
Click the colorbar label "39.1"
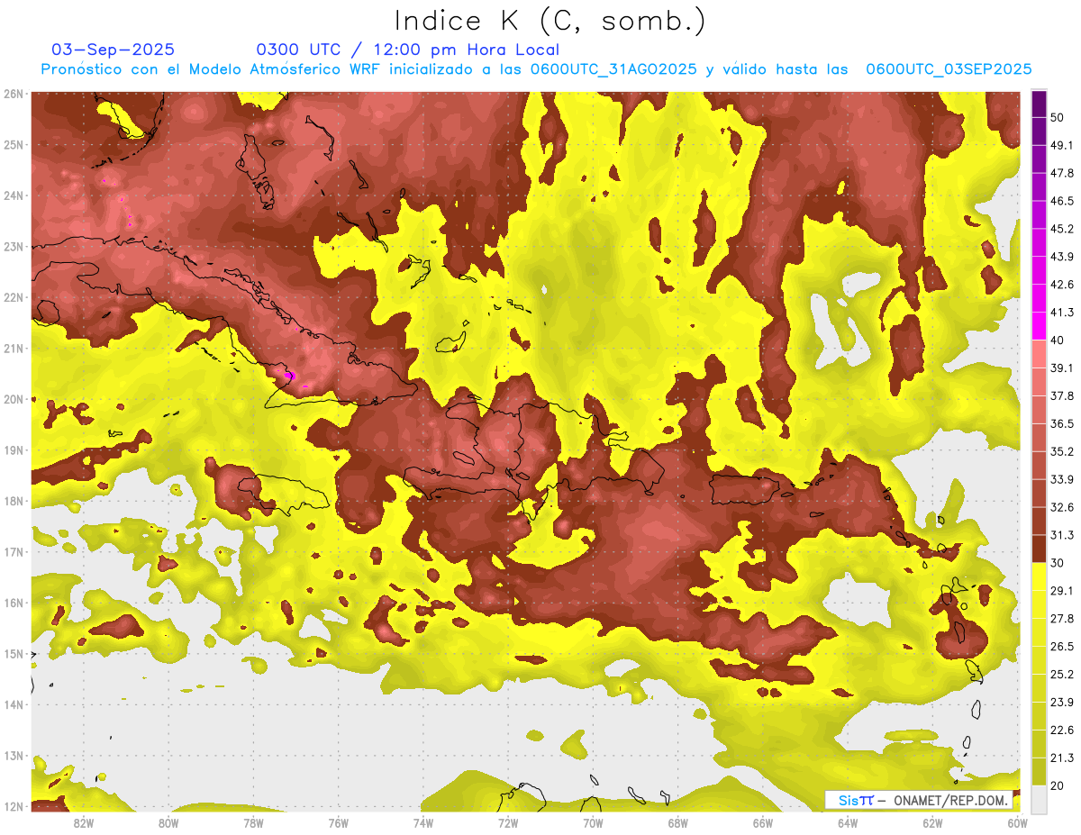coord(1062,368)
